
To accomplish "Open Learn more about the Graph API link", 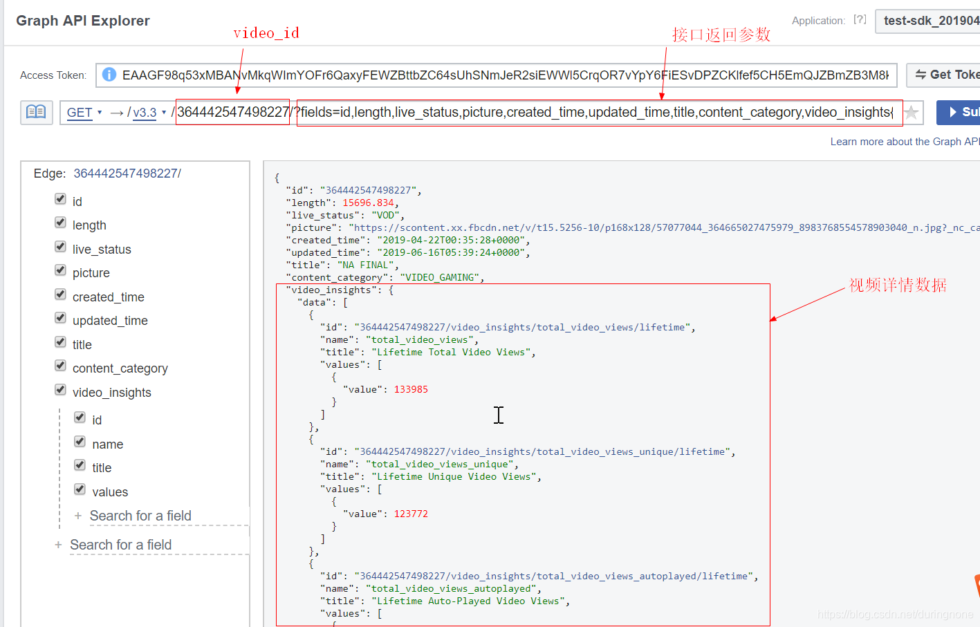I will pos(905,141).
